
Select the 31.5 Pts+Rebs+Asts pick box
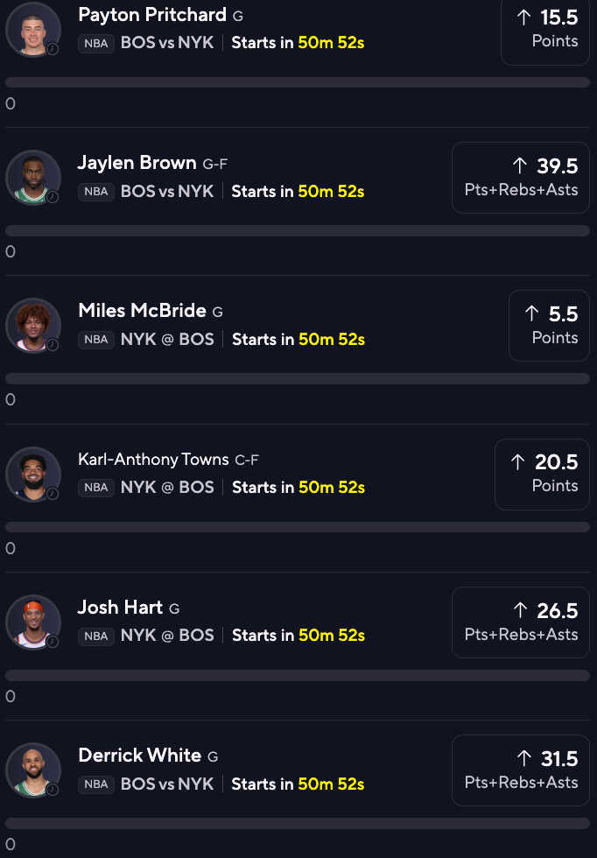point(520,770)
